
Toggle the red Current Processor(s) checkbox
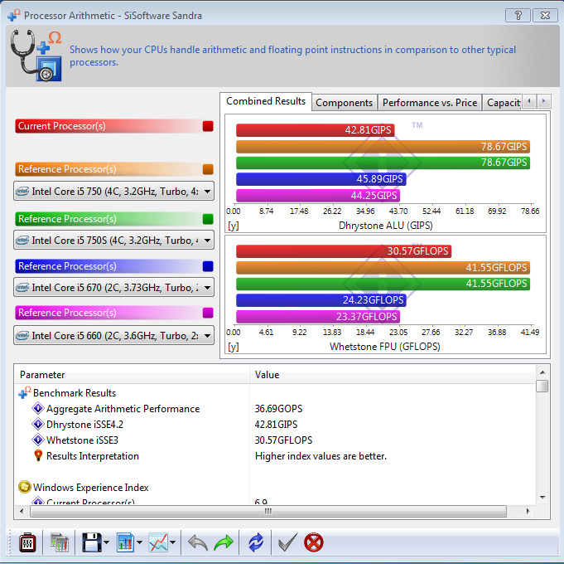click(x=208, y=126)
